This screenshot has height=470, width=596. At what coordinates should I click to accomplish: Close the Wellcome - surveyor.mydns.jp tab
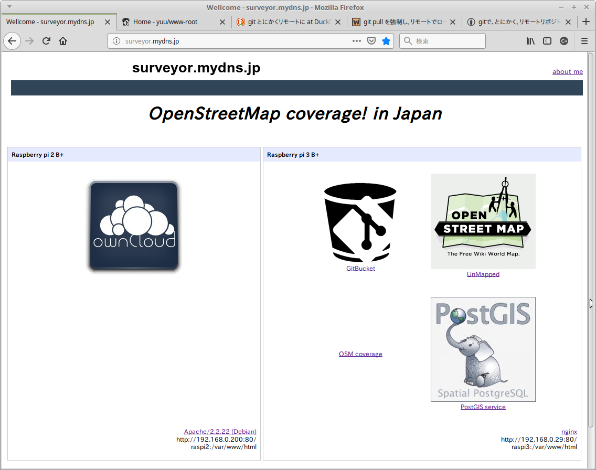(108, 22)
